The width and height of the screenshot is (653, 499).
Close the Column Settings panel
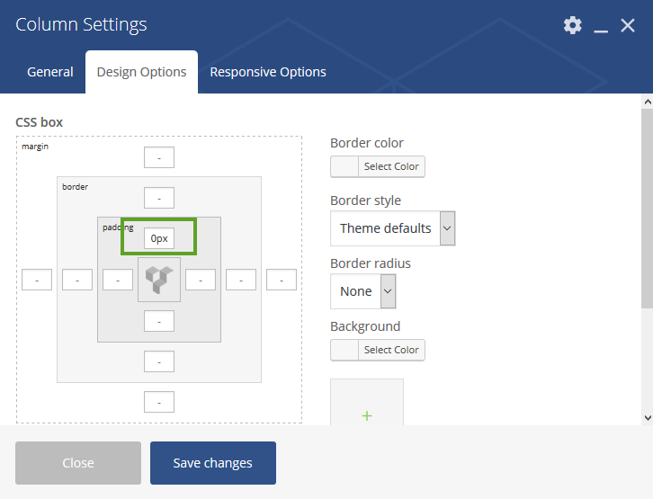[628, 25]
